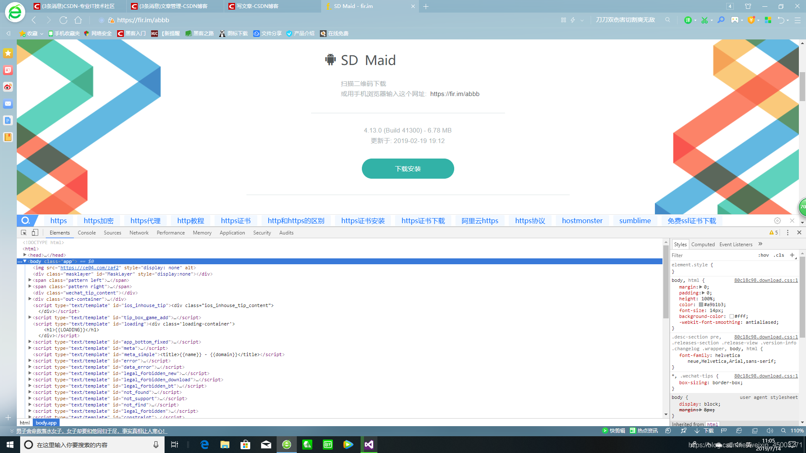806x453 pixels.
Task: Go back using the browser back arrow
Action: (x=34, y=20)
